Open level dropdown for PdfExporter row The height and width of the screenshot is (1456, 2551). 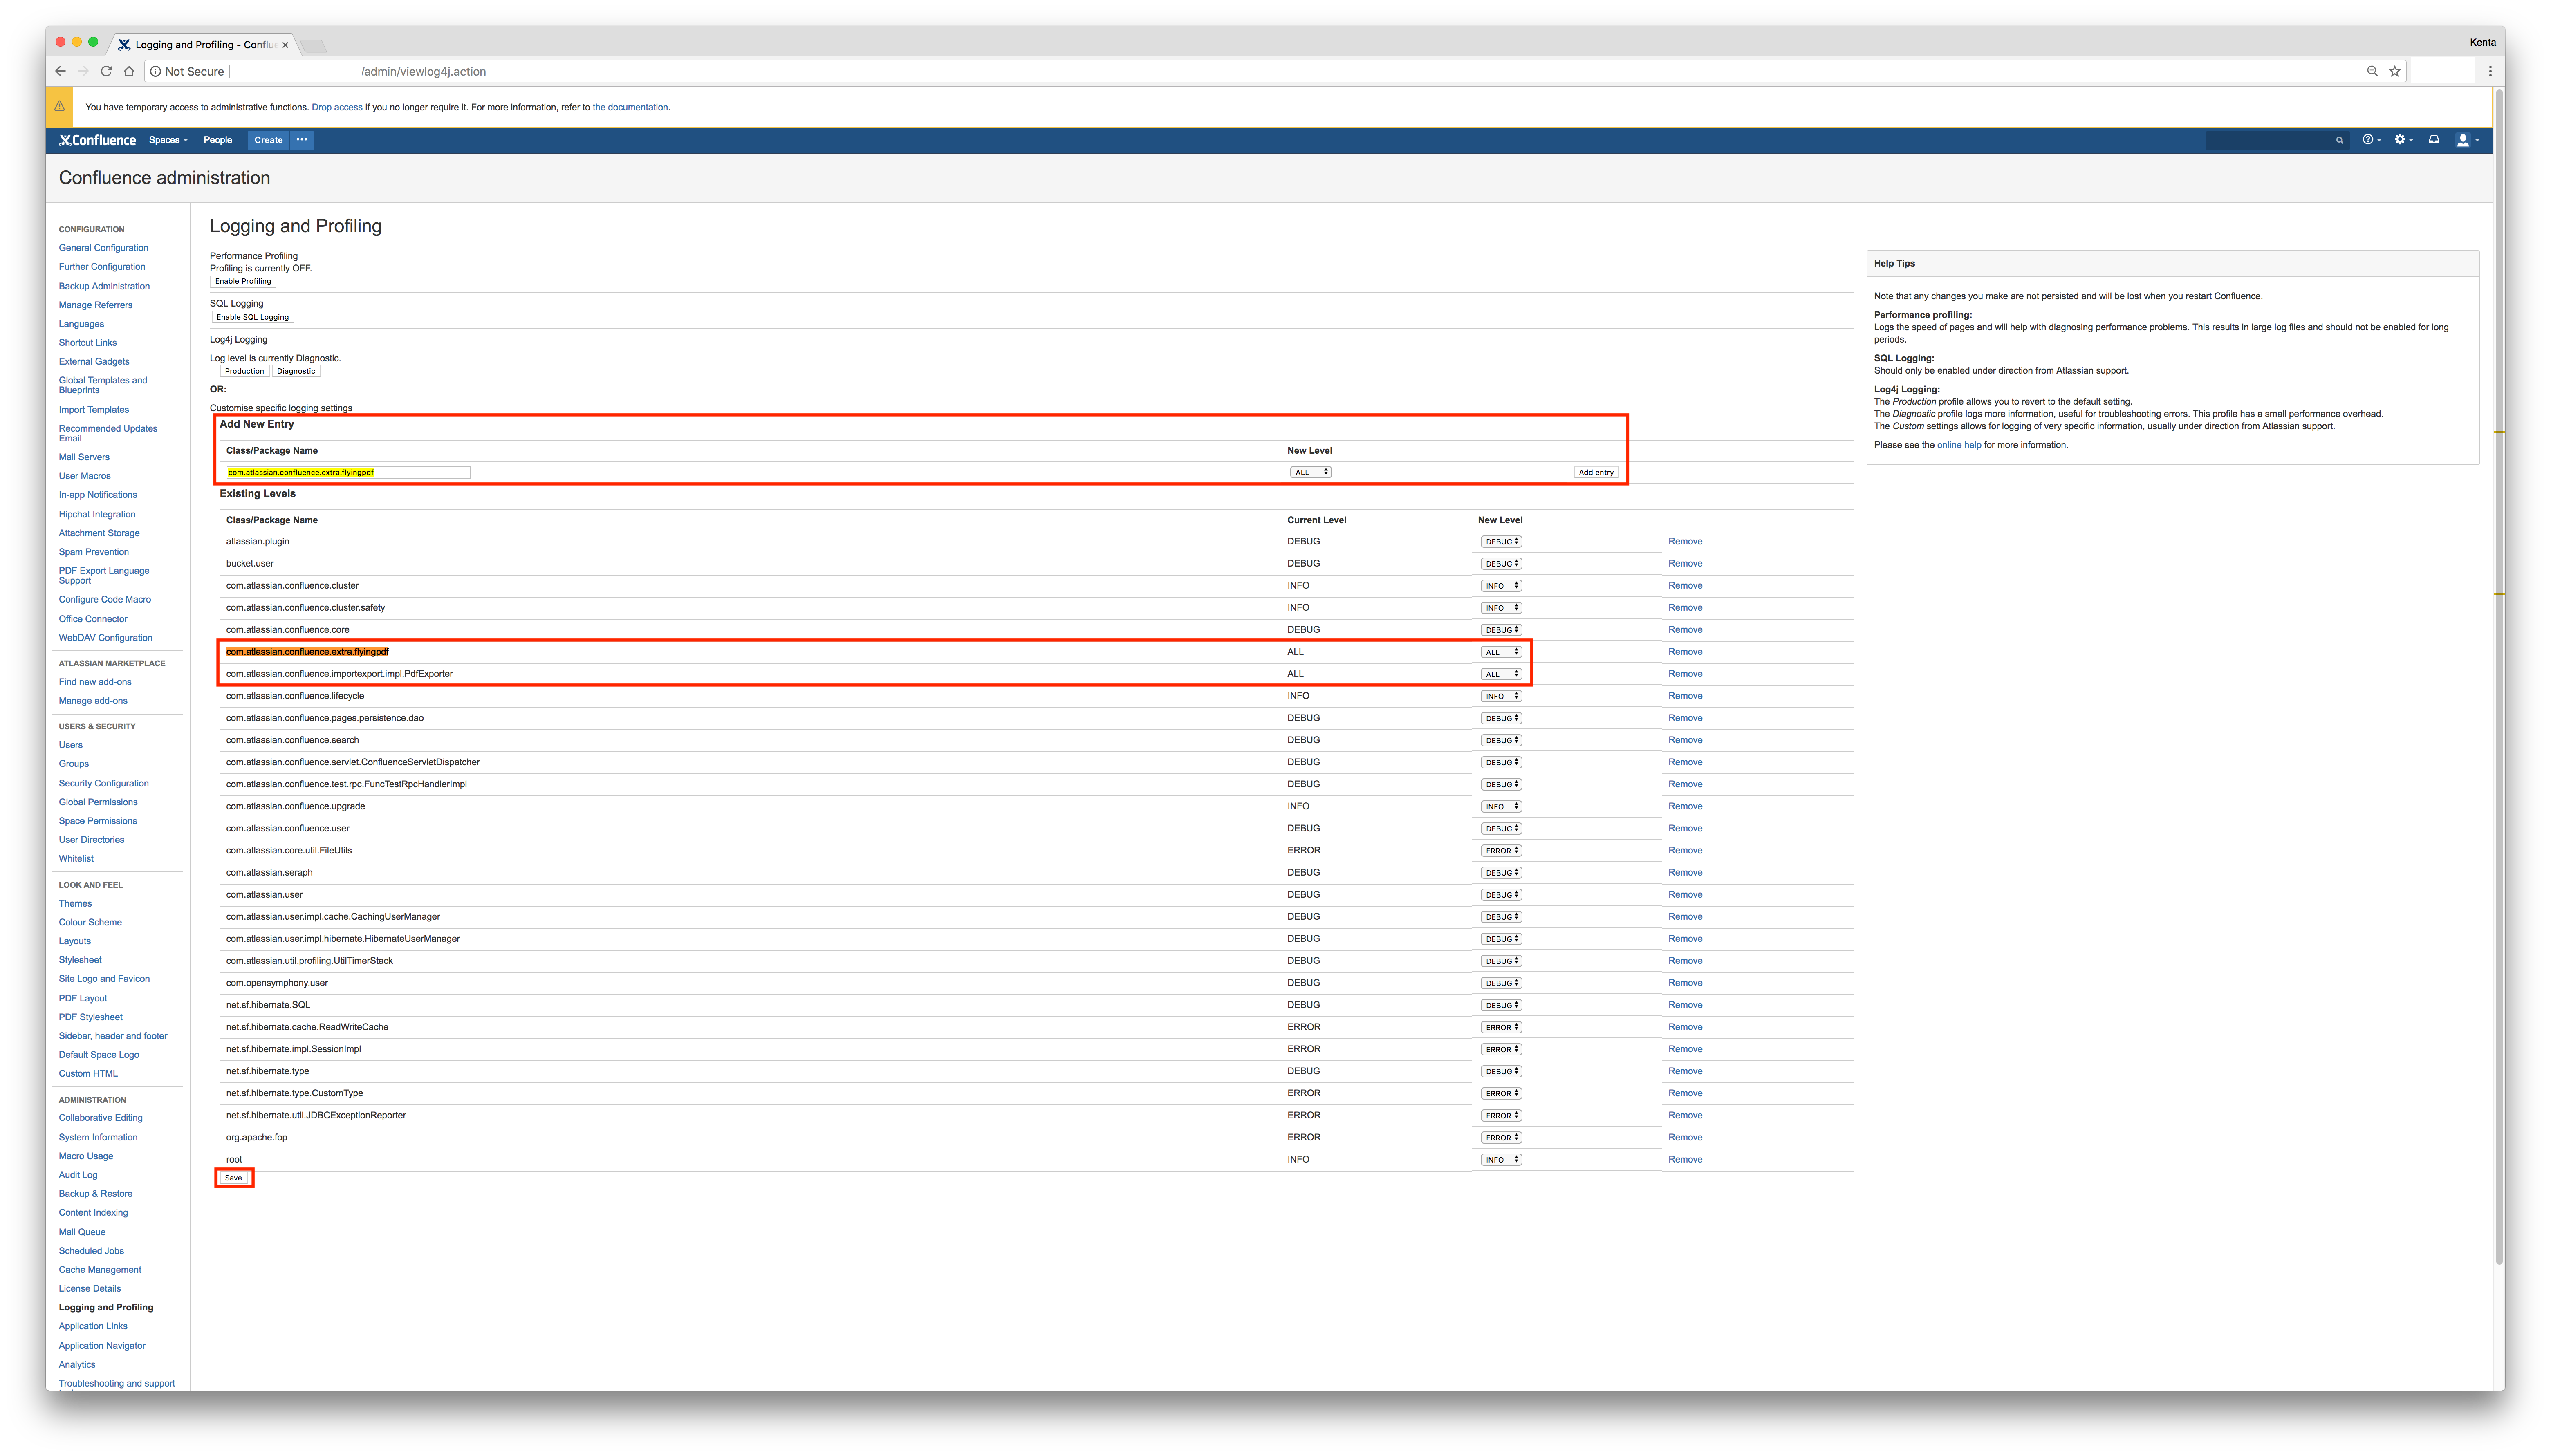1501,674
